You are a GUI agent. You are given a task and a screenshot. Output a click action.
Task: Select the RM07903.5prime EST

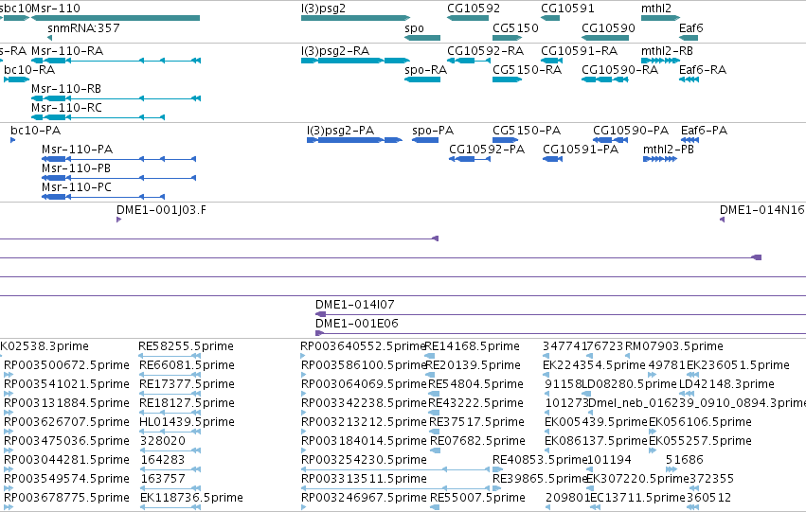pyautogui.click(x=628, y=355)
